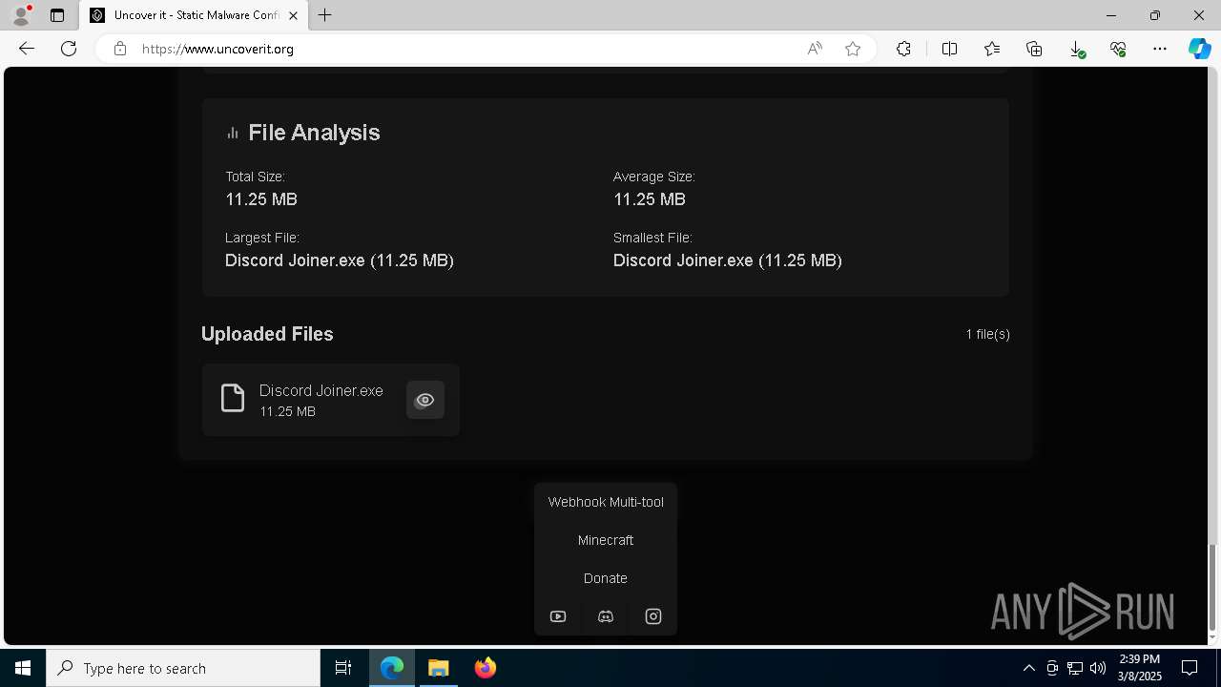Image resolution: width=1221 pixels, height=687 pixels.
Task: Click the 1 file(s) count text
Action: coord(987,334)
